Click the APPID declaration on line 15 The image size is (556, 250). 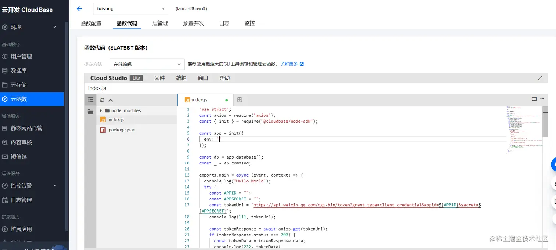click(230, 193)
